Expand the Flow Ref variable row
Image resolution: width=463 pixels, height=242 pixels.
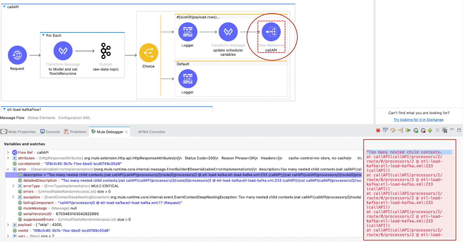point(8,152)
